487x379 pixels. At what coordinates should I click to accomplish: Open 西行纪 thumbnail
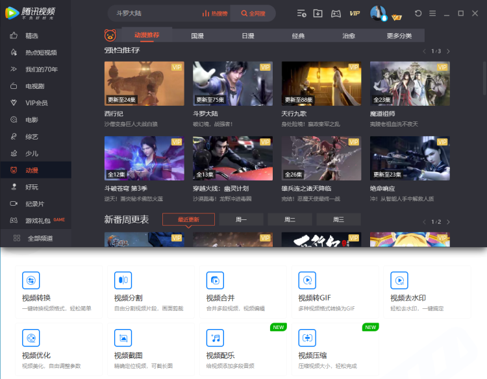coord(144,84)
